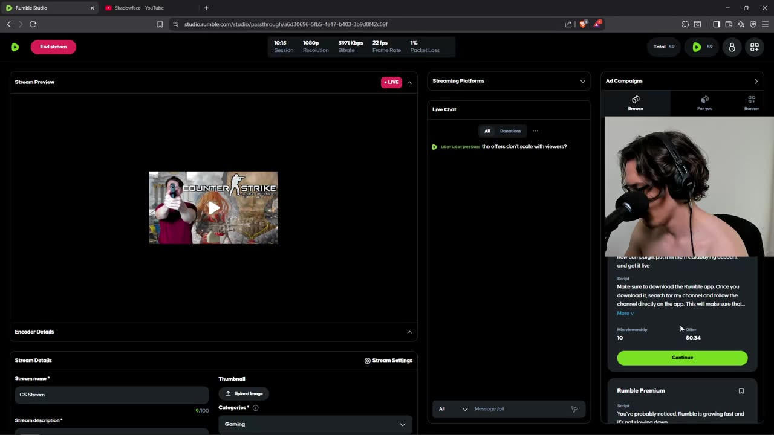
Task: Open the browser extensions puzzle icon
Action: click(x=685, y=24)
